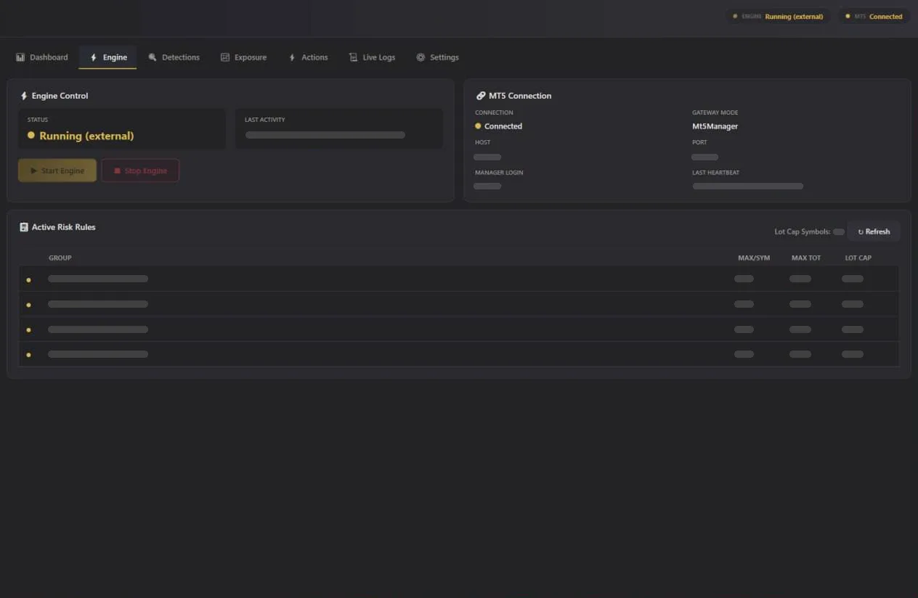Click the GROUP column header

(60, 258)
